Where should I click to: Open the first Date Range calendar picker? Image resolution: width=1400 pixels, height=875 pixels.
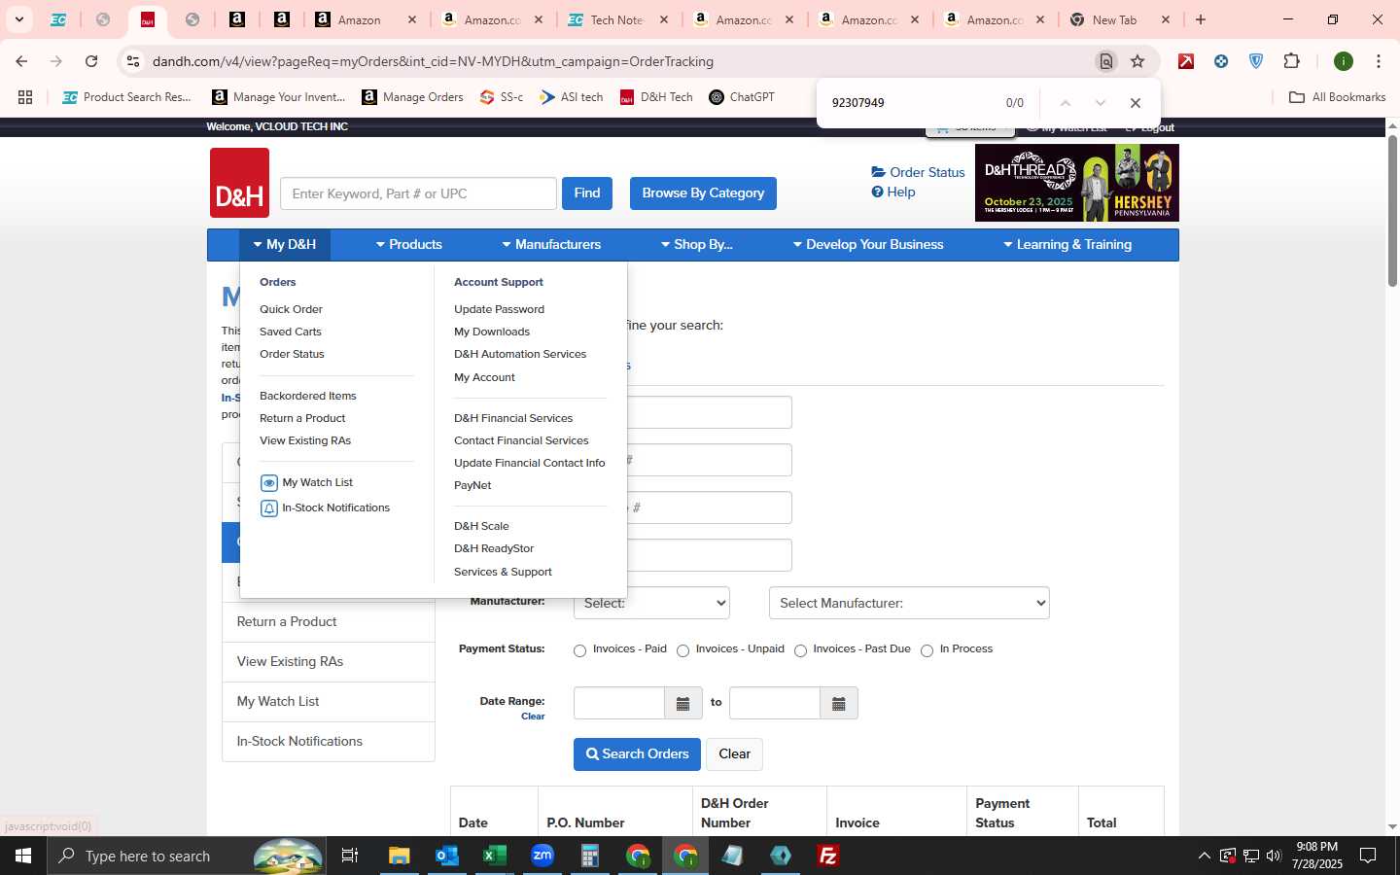tap(682, 703)
